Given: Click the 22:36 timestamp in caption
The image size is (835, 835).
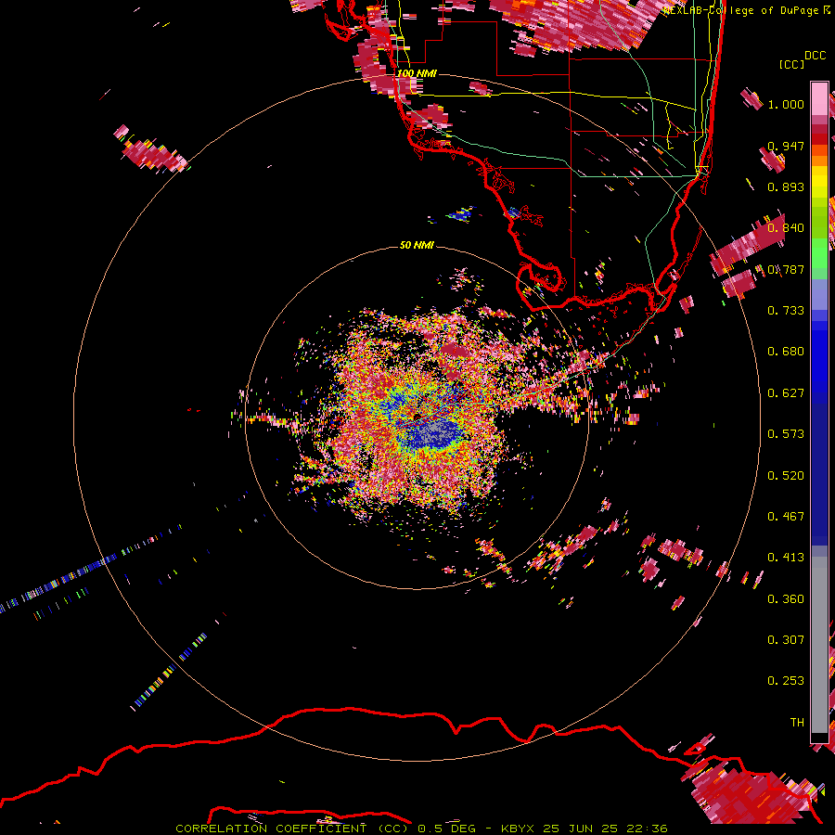Looking at the screenshot, I should tap(648, 829).
